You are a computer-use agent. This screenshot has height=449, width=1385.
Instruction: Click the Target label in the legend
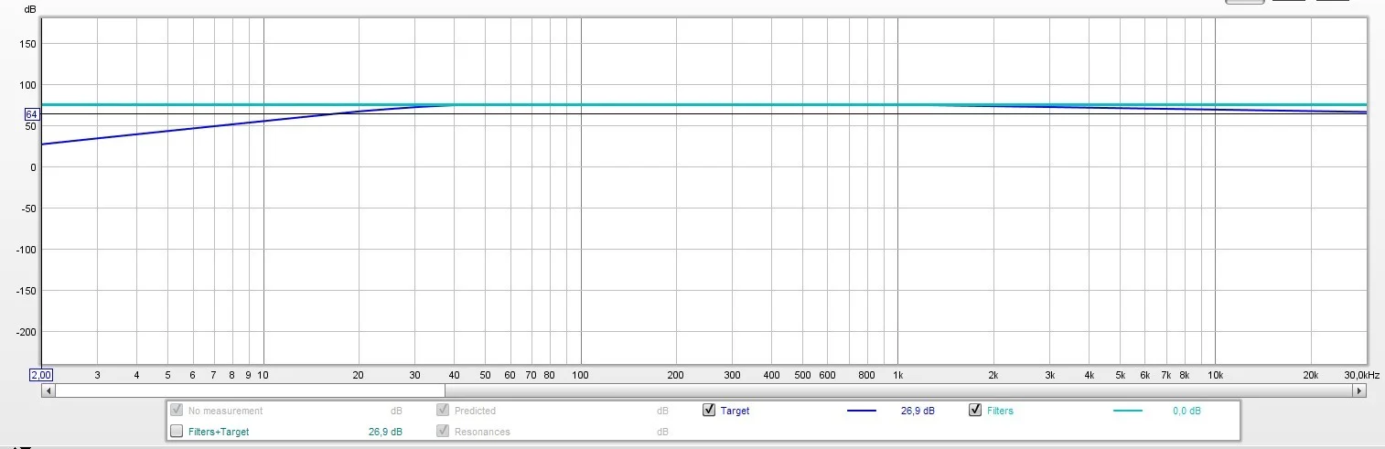(735, 412)
